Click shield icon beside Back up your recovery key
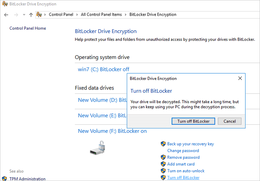 pyautogui.click(x=163, y=144)
